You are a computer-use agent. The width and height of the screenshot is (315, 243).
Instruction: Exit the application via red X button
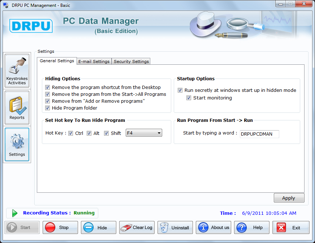pos(291,227)
